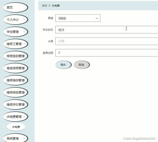The width and height of the screenshot is (158, 142).
Task: Click the 水电费 breadcrumb item
Action: 56,6
